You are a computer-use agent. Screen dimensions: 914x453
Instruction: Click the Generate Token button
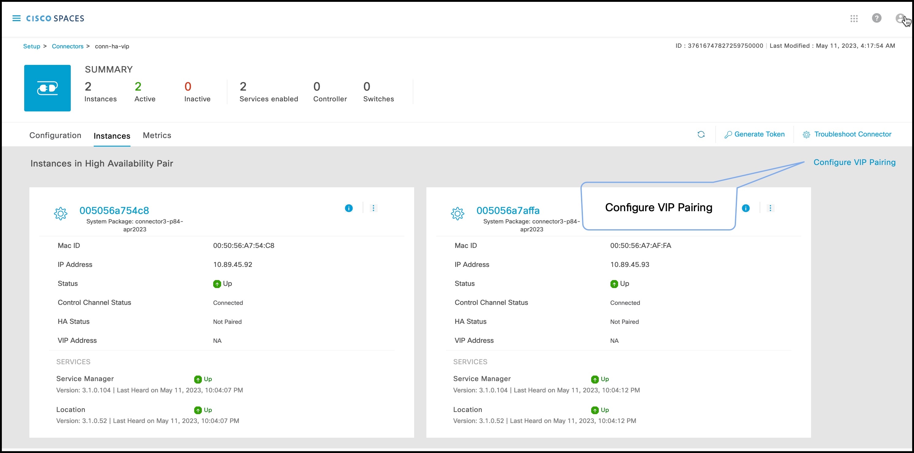pos(755,134)
